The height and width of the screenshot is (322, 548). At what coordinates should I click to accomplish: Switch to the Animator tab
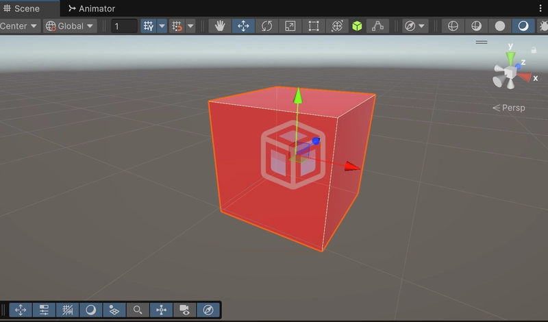tap(92, 8)
